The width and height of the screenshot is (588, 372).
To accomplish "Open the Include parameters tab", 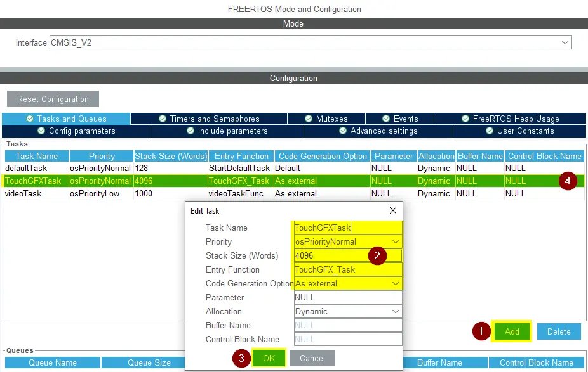I will (227, 131).
